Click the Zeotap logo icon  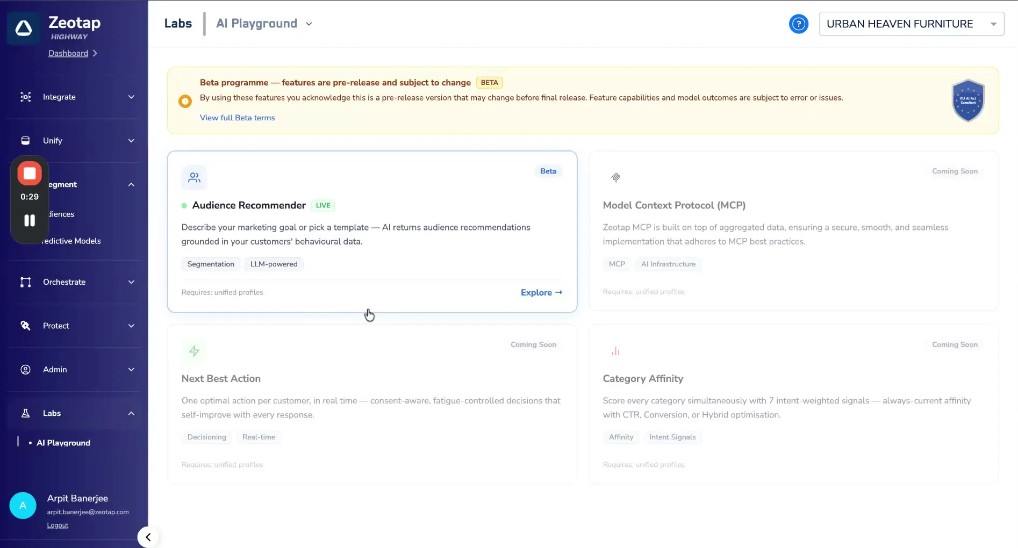tap(24, 28)
